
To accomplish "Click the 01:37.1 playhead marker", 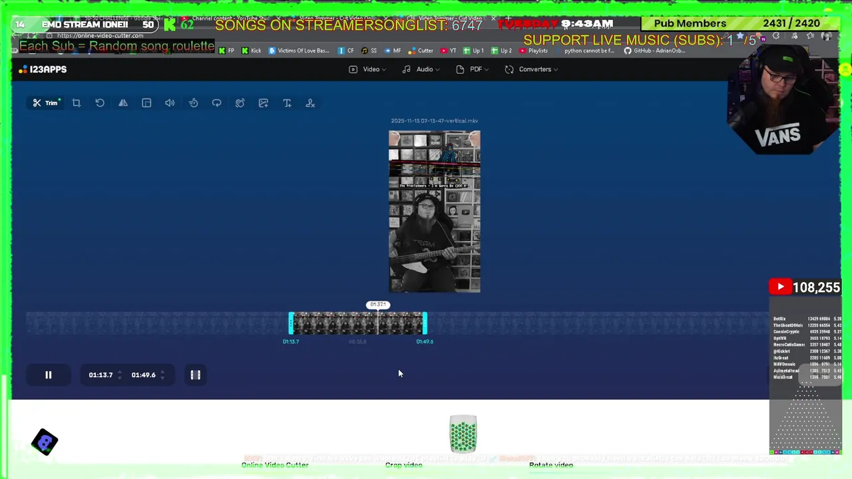I will pos(378,305).
